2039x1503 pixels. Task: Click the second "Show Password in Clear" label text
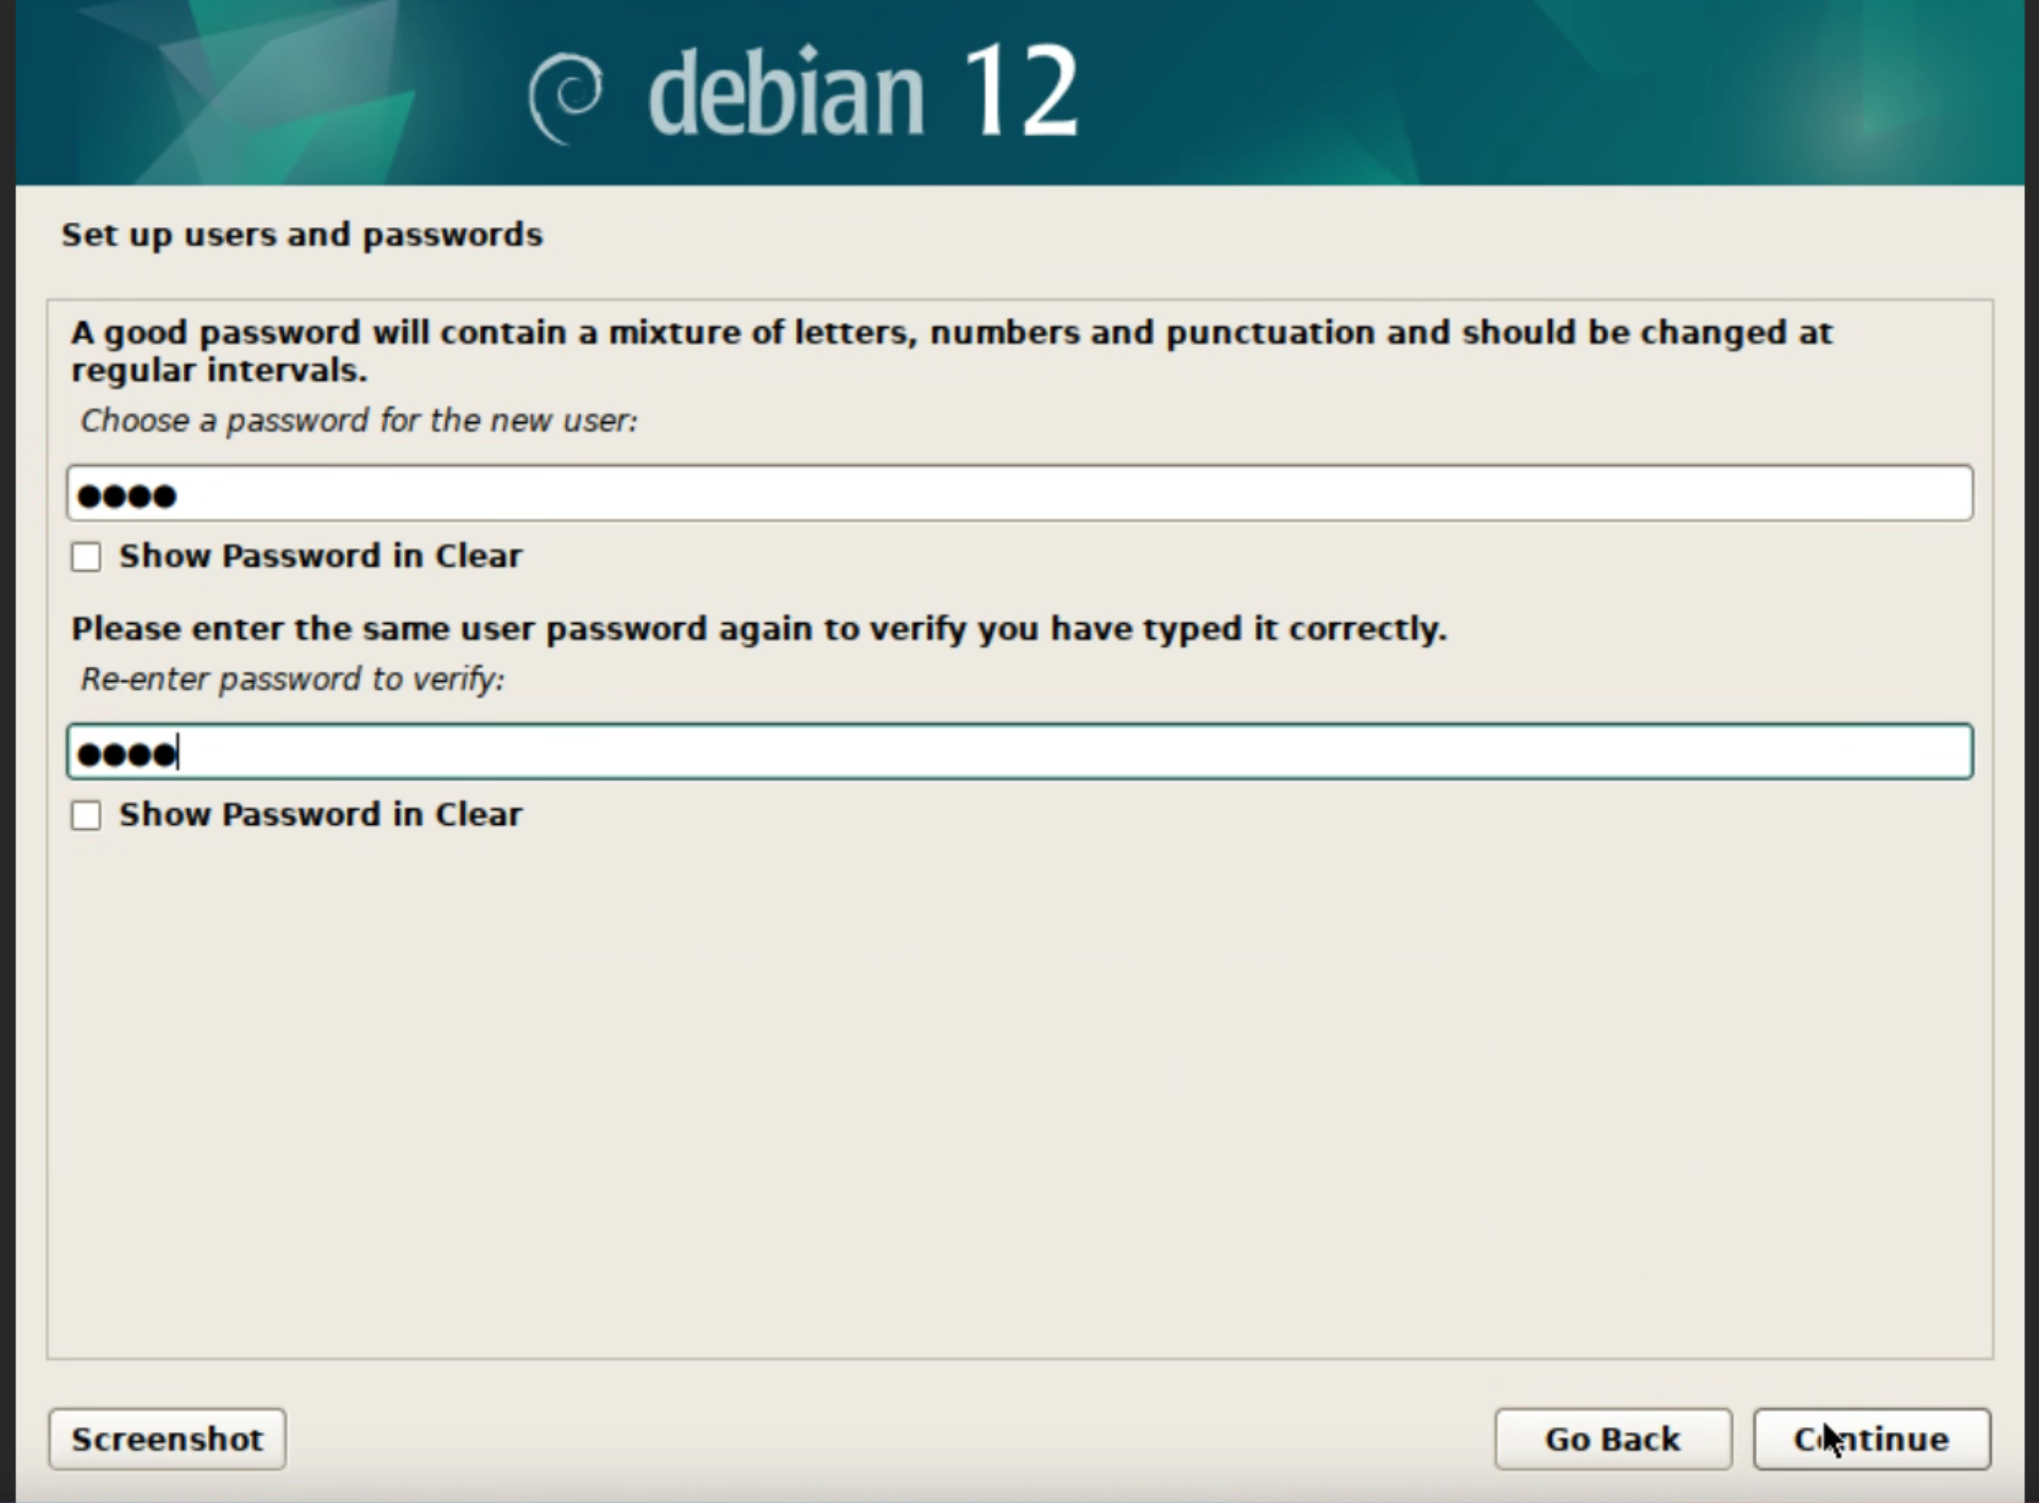click(322, 814)
